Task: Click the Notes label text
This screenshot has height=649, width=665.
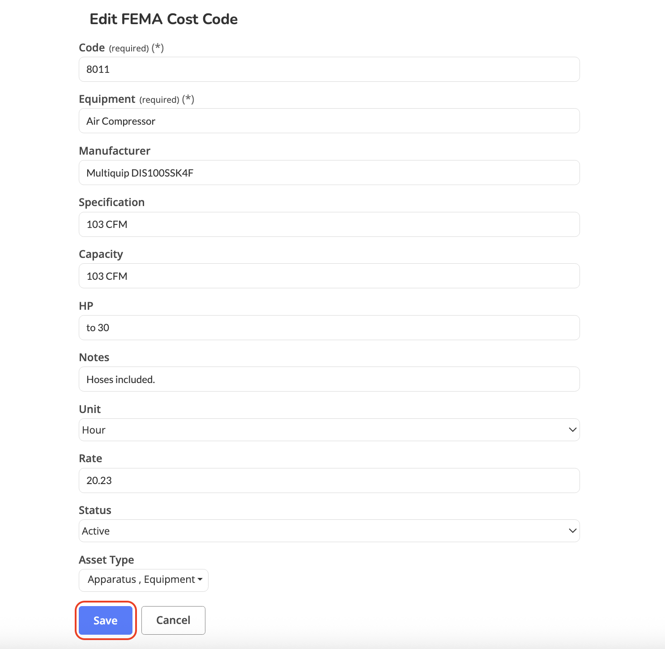Action: 94,358
